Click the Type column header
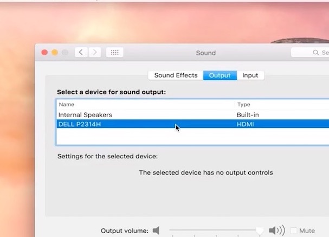 click(x=243, y=105)
